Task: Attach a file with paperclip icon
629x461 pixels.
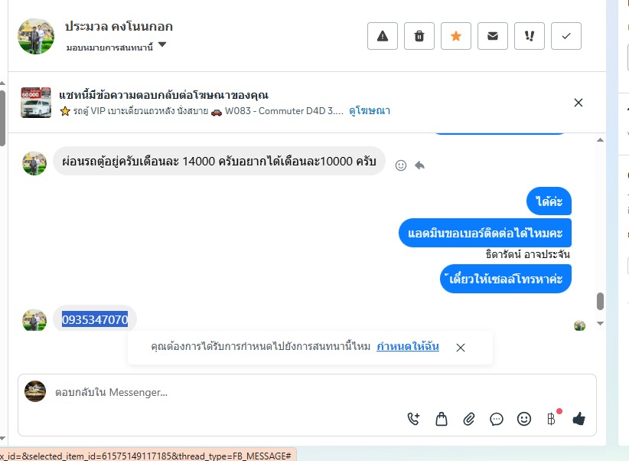Action: [469, 419]
